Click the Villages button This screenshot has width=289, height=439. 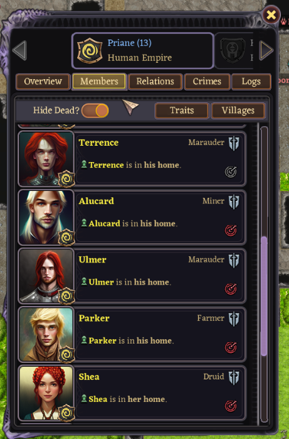click(238, 111)
